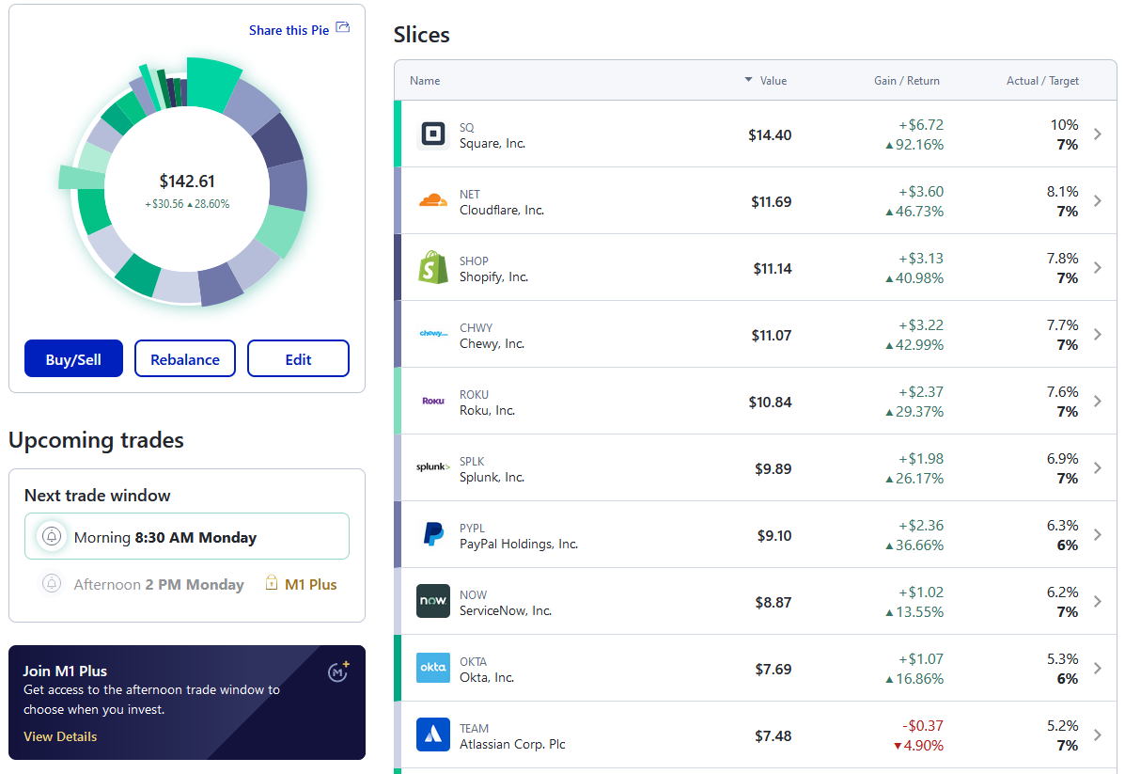Expand the Shopify row chevron
1125x774 pixels.
(1097, 268)
